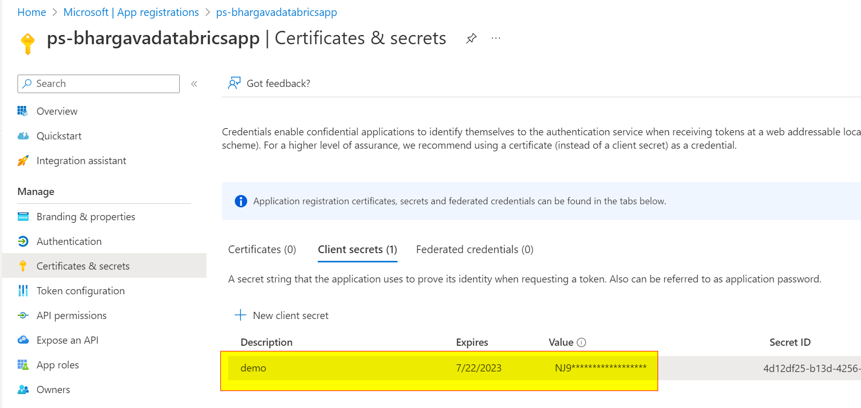Select the Client secrets (1) tab
The width and height of the screenshot is (861, 408).
tap(357, 250)
